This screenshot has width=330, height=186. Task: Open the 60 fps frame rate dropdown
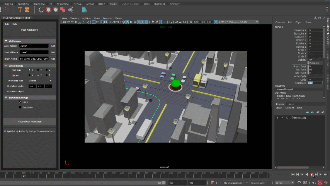point(284,183)
